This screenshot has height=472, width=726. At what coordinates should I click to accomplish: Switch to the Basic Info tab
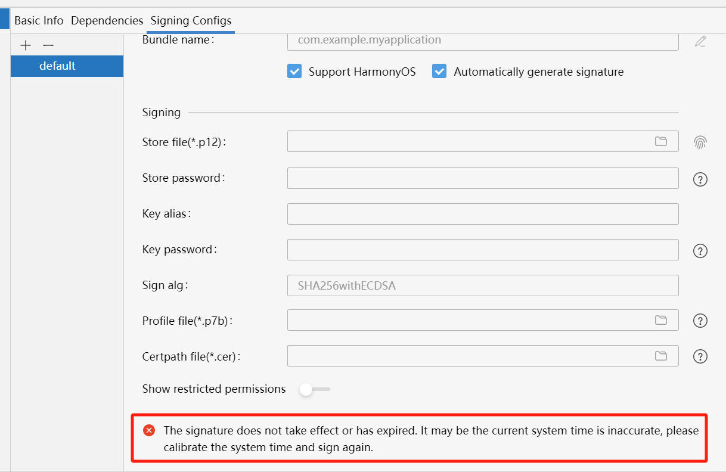39,20
